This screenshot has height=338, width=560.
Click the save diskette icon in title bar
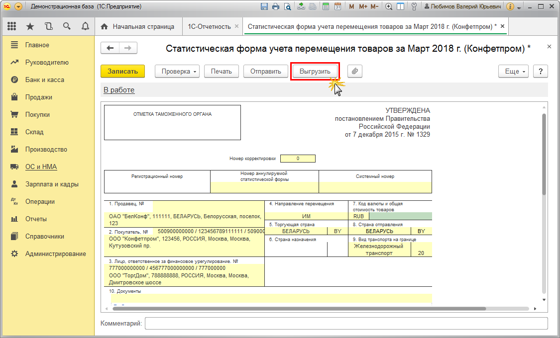pos(264,6)
